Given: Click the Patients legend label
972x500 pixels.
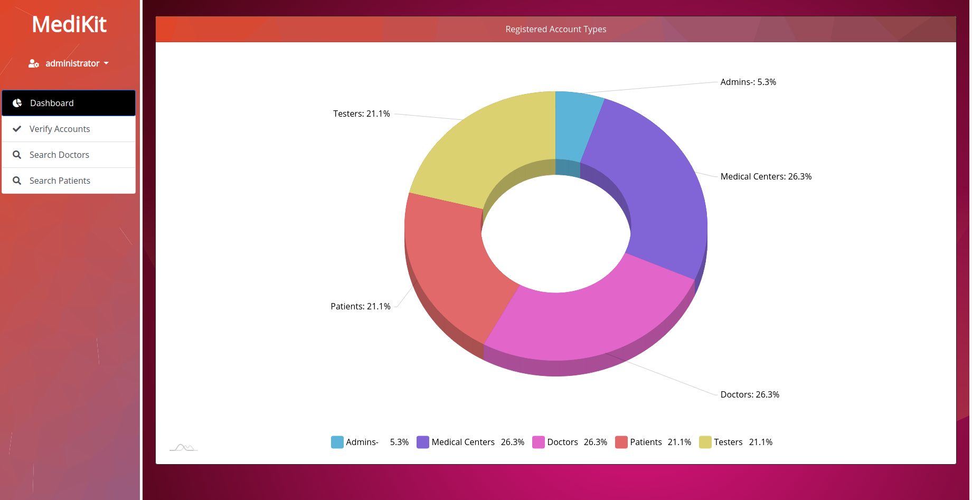Looking at the screenshot, I should [646, 442].
